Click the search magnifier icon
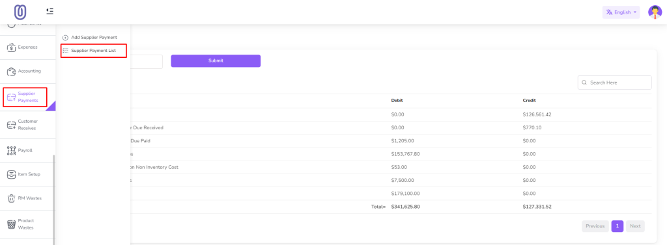The image size is (667, 245). pyautogui.click(x=584, y=83)
